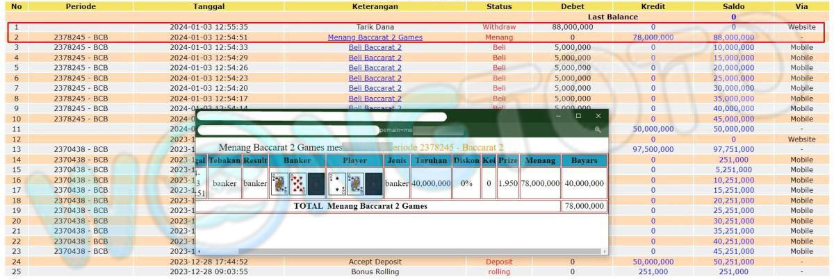Click the Player's face-down third card
The height and width of the screenshot is (279, 834).
coord(374,184)
